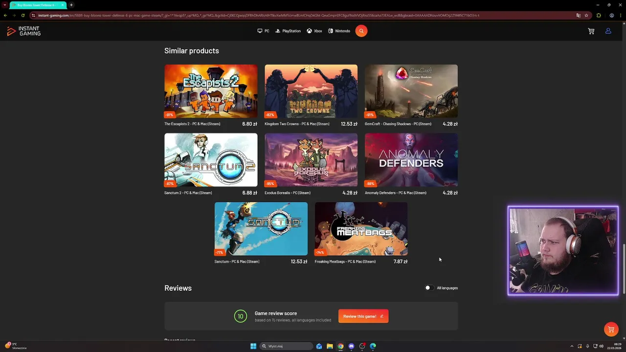626x352 pixels.
Task: Click the volume icon in the system tray
Action: 602,346
